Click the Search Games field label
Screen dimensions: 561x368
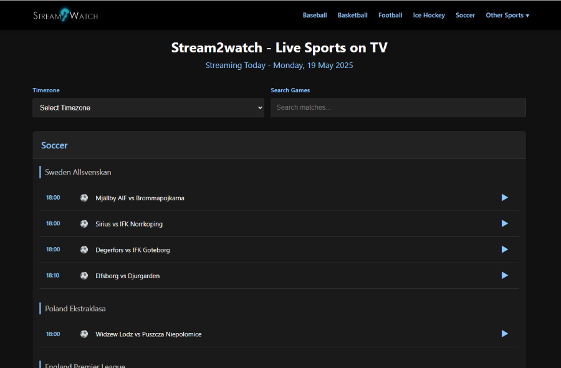point(290,90)
